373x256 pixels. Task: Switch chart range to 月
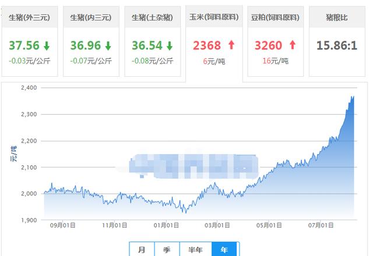point(142,250)
